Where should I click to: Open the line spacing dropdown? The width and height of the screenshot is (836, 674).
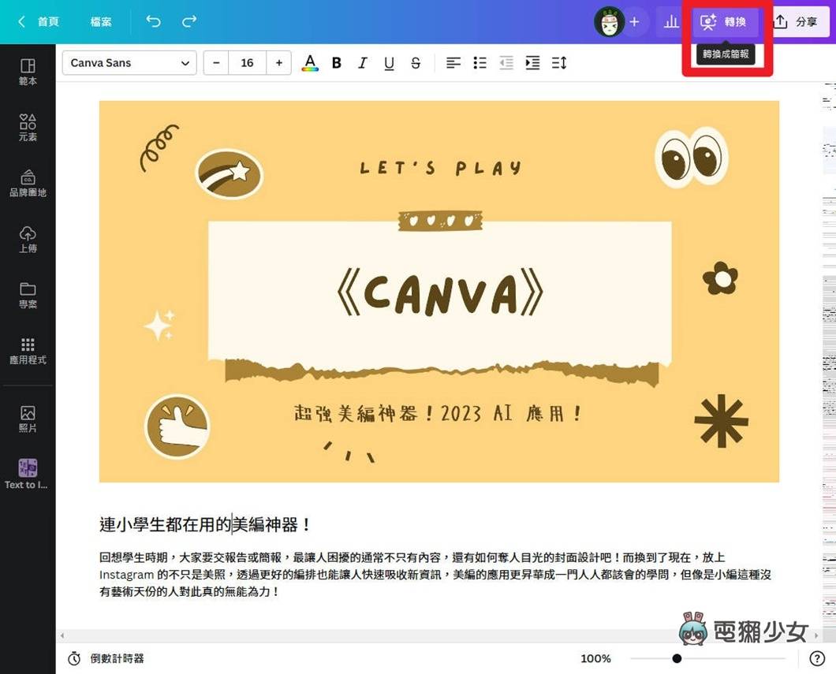(x=560, y=63)
